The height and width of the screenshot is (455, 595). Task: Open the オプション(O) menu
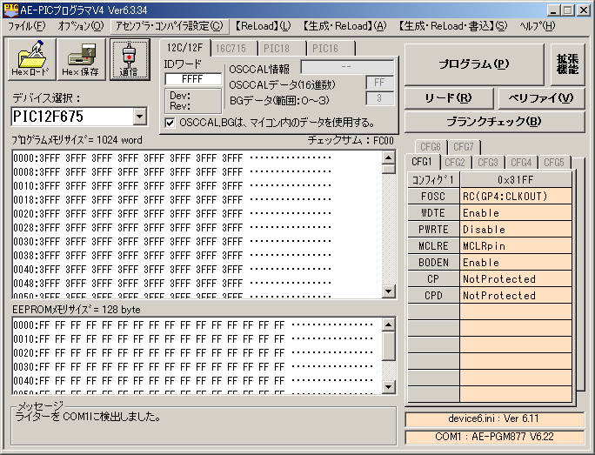tap(80, 26)
